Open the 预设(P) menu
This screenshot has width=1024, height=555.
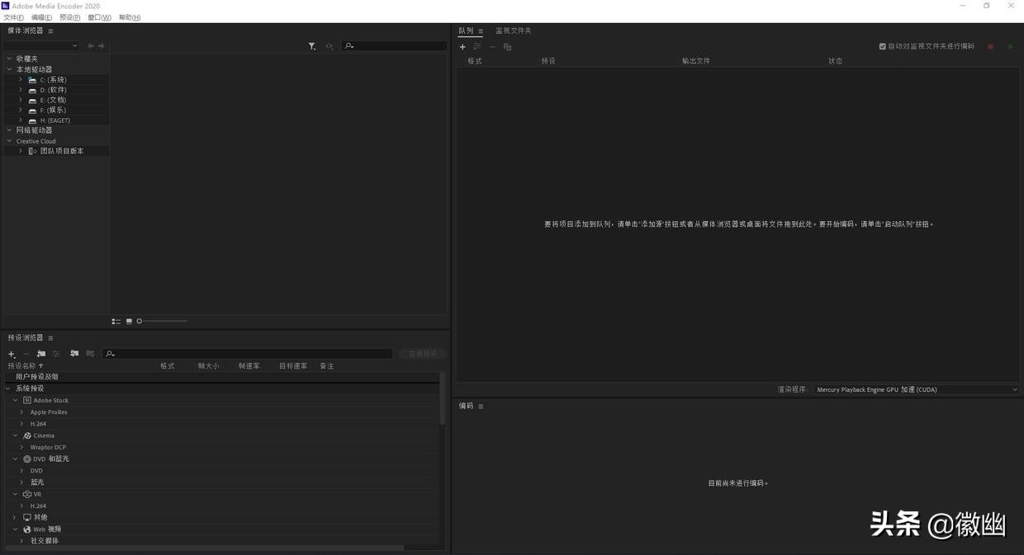[69, 17]
